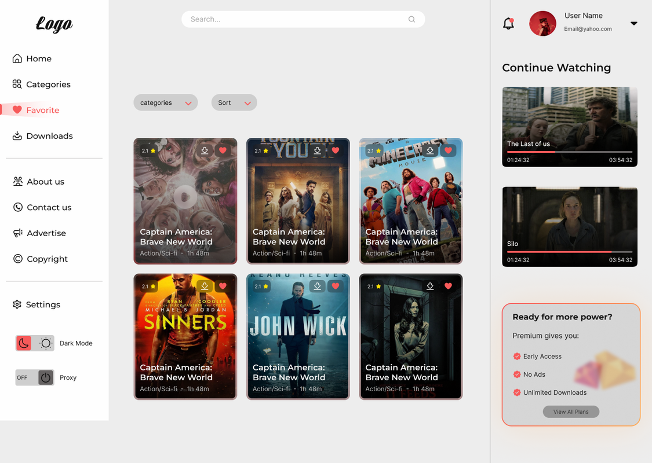The image size is (652, 463).
Task: Click the Dark Mode label
Action: 76,343
